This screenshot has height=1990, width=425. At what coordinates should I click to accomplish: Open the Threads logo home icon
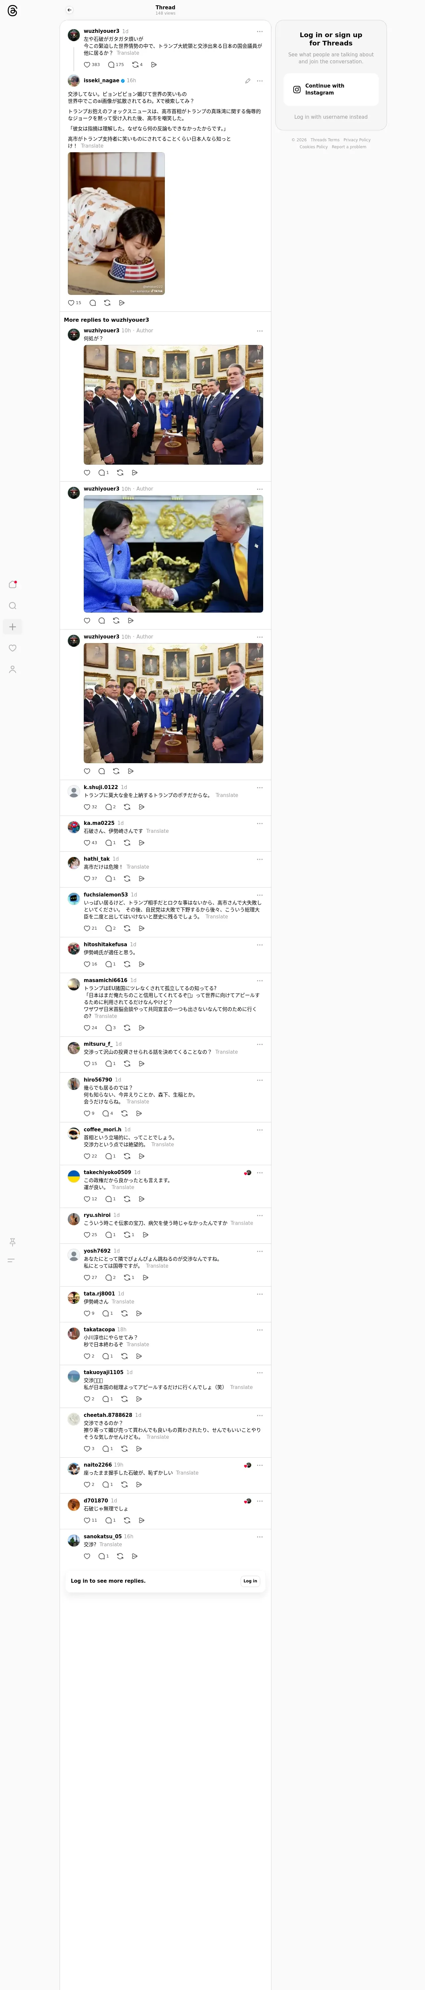(x=12, y=11)
